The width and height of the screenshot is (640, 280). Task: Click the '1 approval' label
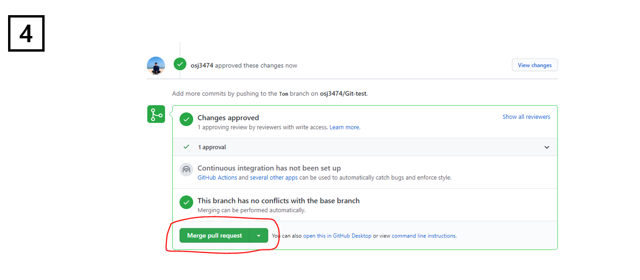tap(212, 147)
